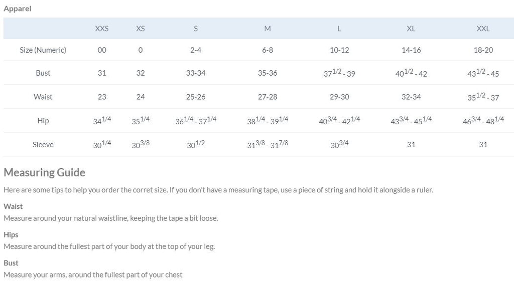The height and width of the screenshot is (288, 514).
Task: Select the XS size header
Action: coord(141,29)
